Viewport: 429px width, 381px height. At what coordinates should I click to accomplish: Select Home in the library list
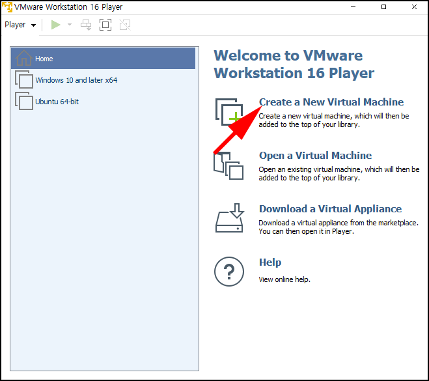[x=103, y=59]
